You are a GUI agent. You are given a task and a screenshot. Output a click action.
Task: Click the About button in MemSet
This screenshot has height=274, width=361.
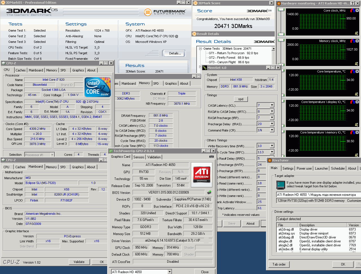[x=250, y=223]
